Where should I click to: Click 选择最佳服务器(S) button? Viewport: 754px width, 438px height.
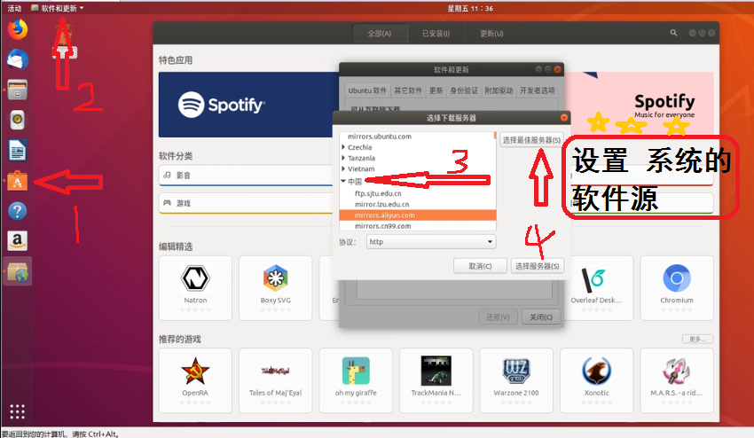(531, 140)
